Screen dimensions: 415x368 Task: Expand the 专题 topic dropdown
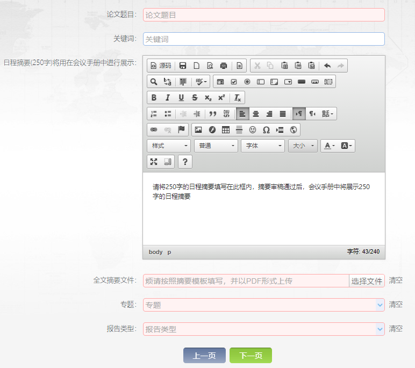click(x=380, y=305)
